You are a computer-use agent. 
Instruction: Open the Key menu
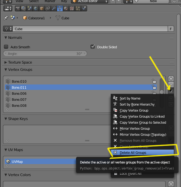coord(64,1)
